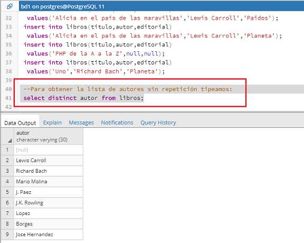Screen dimensions: 304x243
Task: Select the J. Paez result cell
Action: coord(48,192)
